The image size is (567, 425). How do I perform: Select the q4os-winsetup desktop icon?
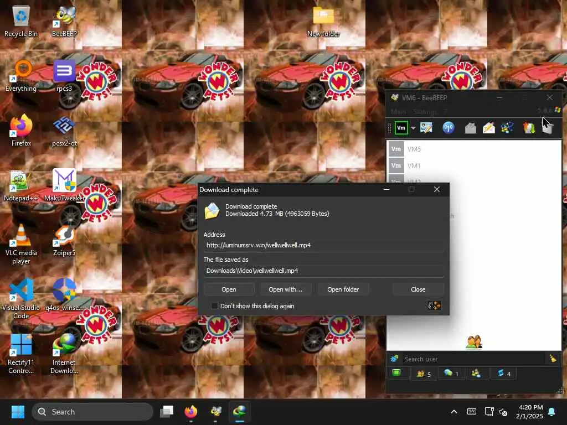tap(64, 295)
